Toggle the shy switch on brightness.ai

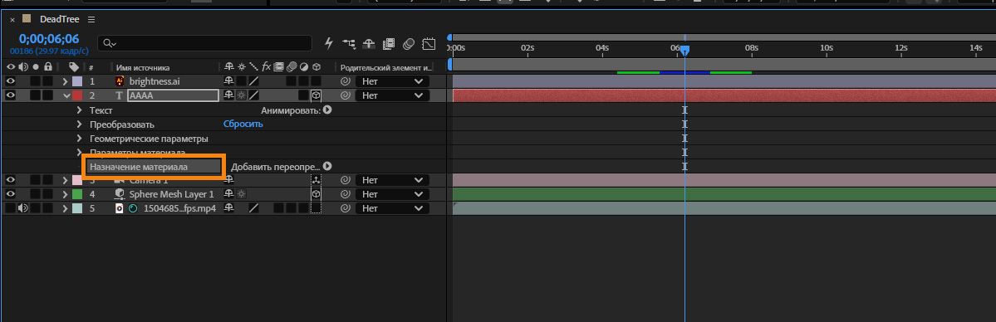(x=229, y=81)
